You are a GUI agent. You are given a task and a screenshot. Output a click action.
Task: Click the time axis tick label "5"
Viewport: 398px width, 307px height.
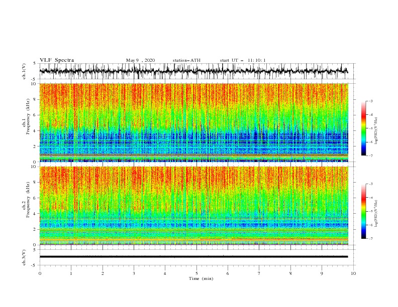coord(196,273)
